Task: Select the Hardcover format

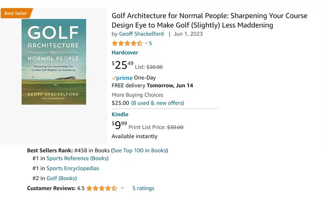Action: 125,52
